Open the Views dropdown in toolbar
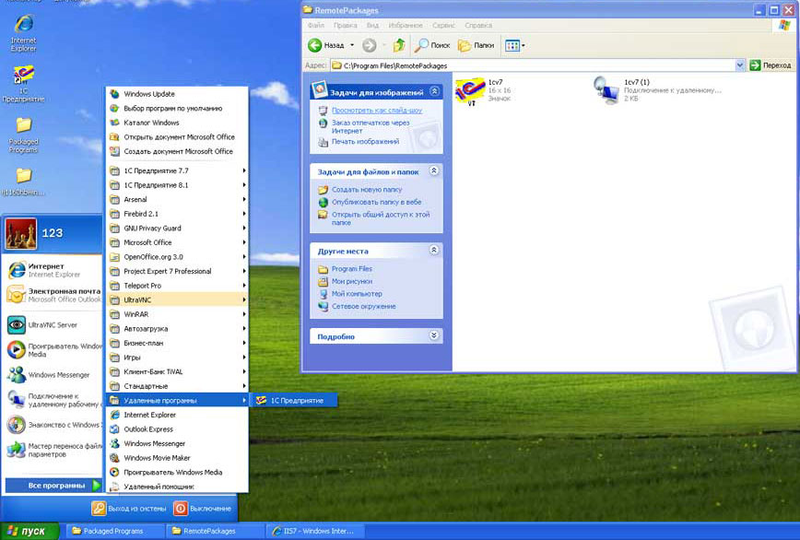The image size is (800, 540). [515, 45]
